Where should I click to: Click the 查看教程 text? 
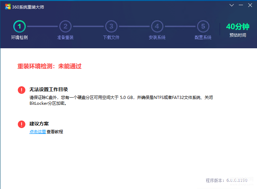(x=55, y=132)
